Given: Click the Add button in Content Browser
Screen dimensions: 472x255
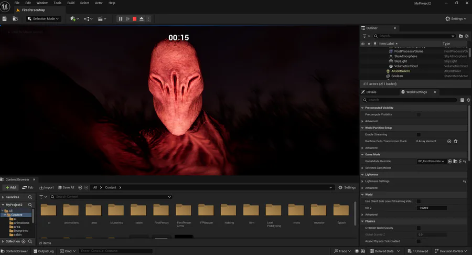Looking at the screenshot, I should pyautogui.click(x=10, y=187).
